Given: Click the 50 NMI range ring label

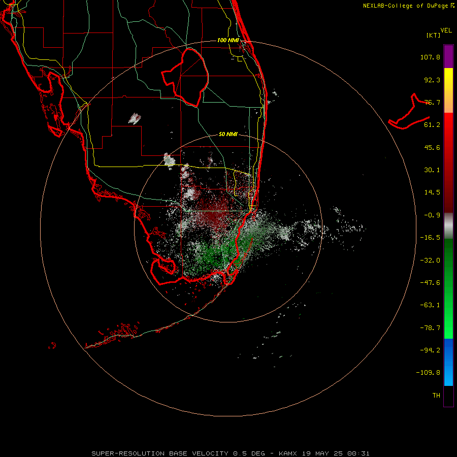Looking at the screenshot, I should (228, 134).
